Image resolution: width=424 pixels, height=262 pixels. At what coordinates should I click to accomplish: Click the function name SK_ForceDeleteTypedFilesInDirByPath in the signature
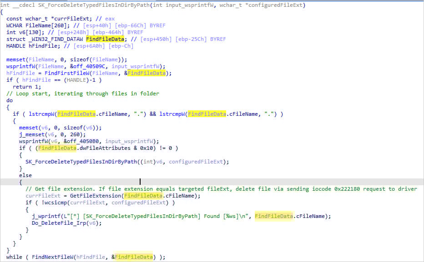(94, 5)
